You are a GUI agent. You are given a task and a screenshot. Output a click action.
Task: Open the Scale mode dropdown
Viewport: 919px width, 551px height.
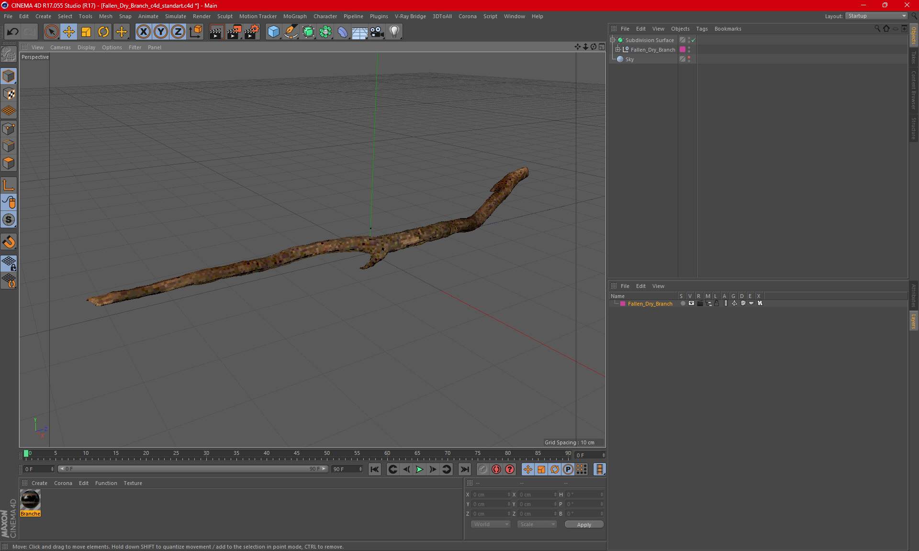(537, 524)
